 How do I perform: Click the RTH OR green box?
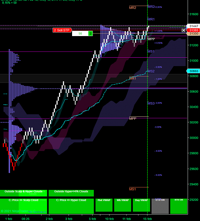click(179, 206)
